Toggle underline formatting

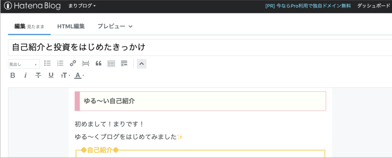point(51,75)
